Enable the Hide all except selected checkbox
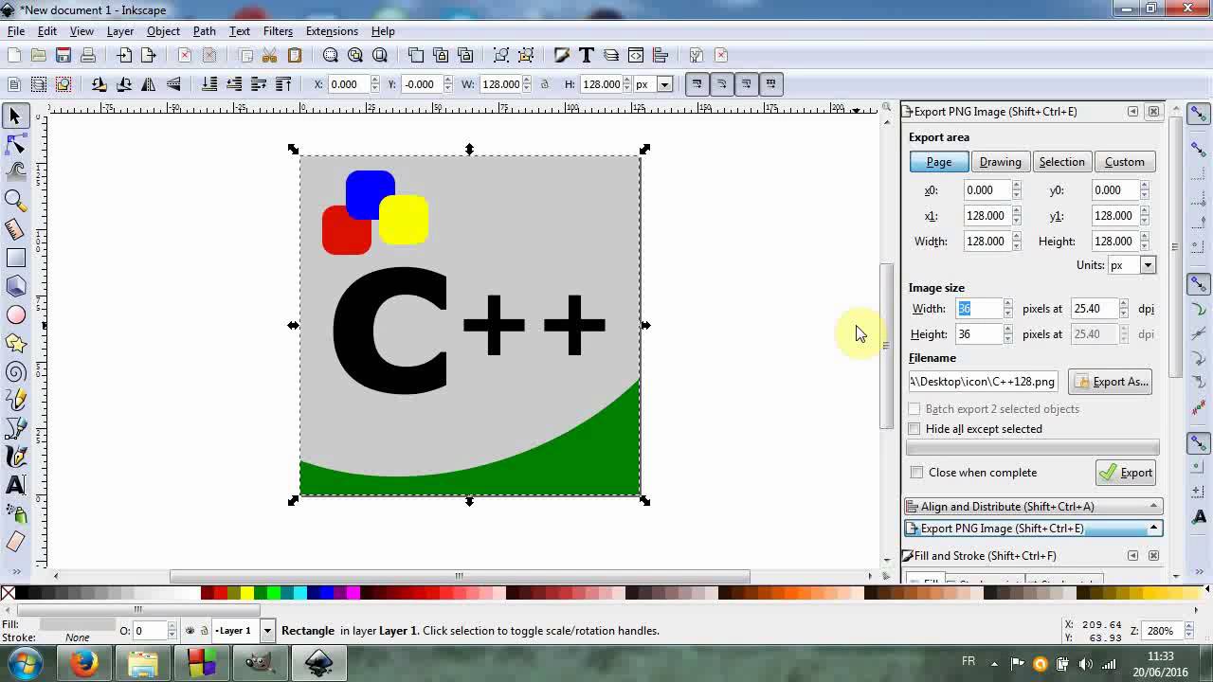1213x682 pixels. [914, 429]
